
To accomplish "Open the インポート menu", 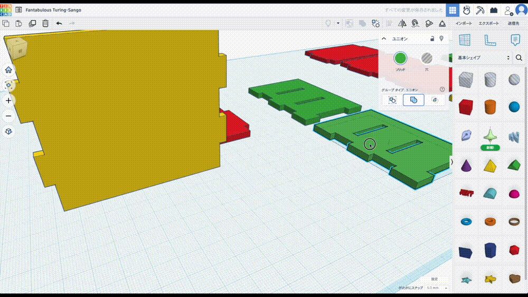I will [x=464, y=24].
